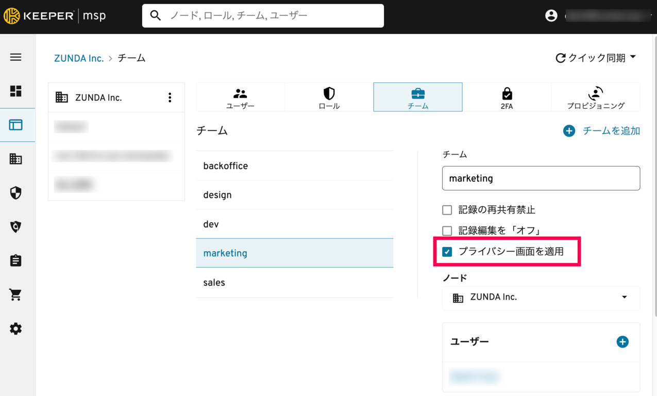Open the ノード ZUNDA Inc. dropdown

pos(541,298)
